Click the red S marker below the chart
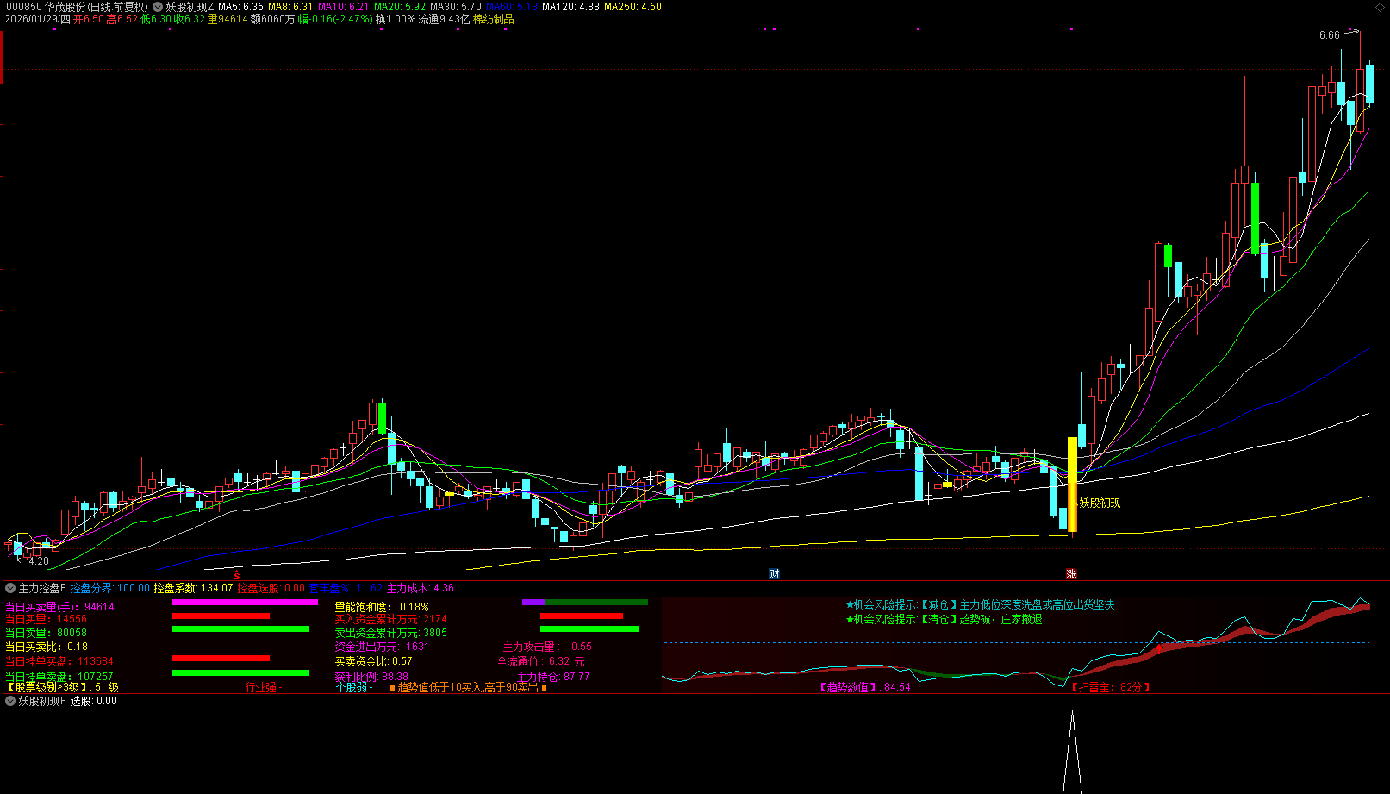1390x794 pixels. (x=237, y=574)
